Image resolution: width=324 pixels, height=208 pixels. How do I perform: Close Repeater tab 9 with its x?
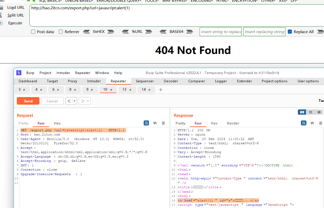click(x=92, y=90)
